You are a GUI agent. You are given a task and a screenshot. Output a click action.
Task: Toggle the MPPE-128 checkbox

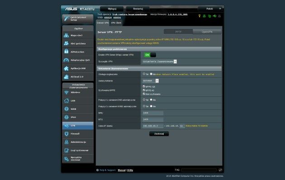(x=144, y=86)
